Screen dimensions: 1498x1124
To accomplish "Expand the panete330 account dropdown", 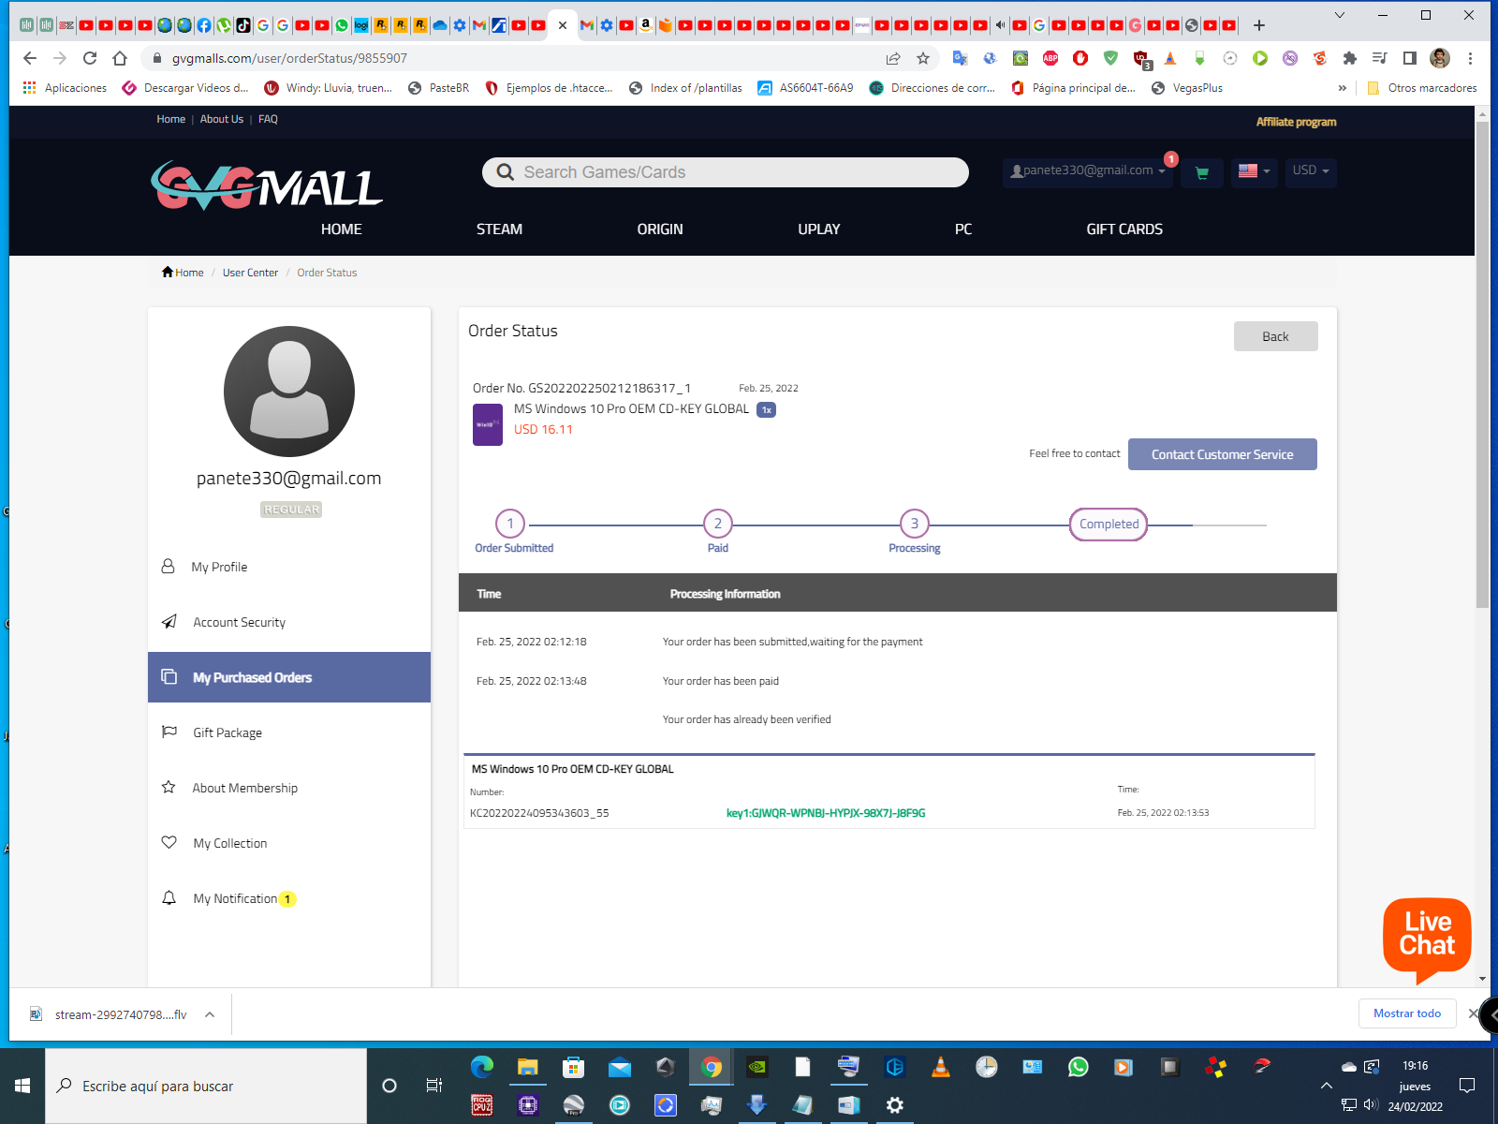I will (1088, 171).
